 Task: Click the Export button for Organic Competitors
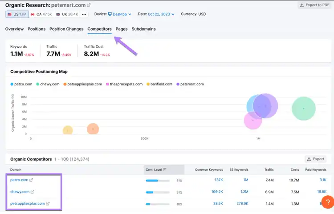(315, 159)
